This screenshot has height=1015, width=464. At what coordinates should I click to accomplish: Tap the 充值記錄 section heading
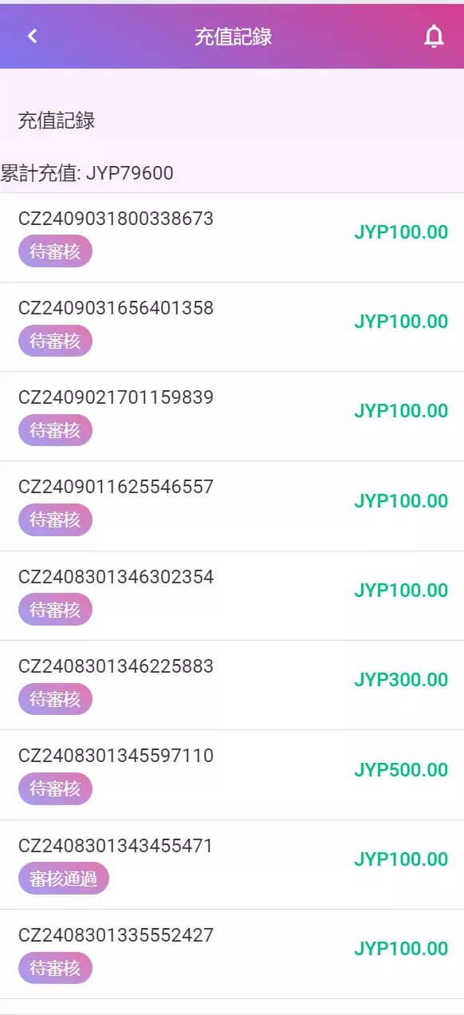(57, 120)
